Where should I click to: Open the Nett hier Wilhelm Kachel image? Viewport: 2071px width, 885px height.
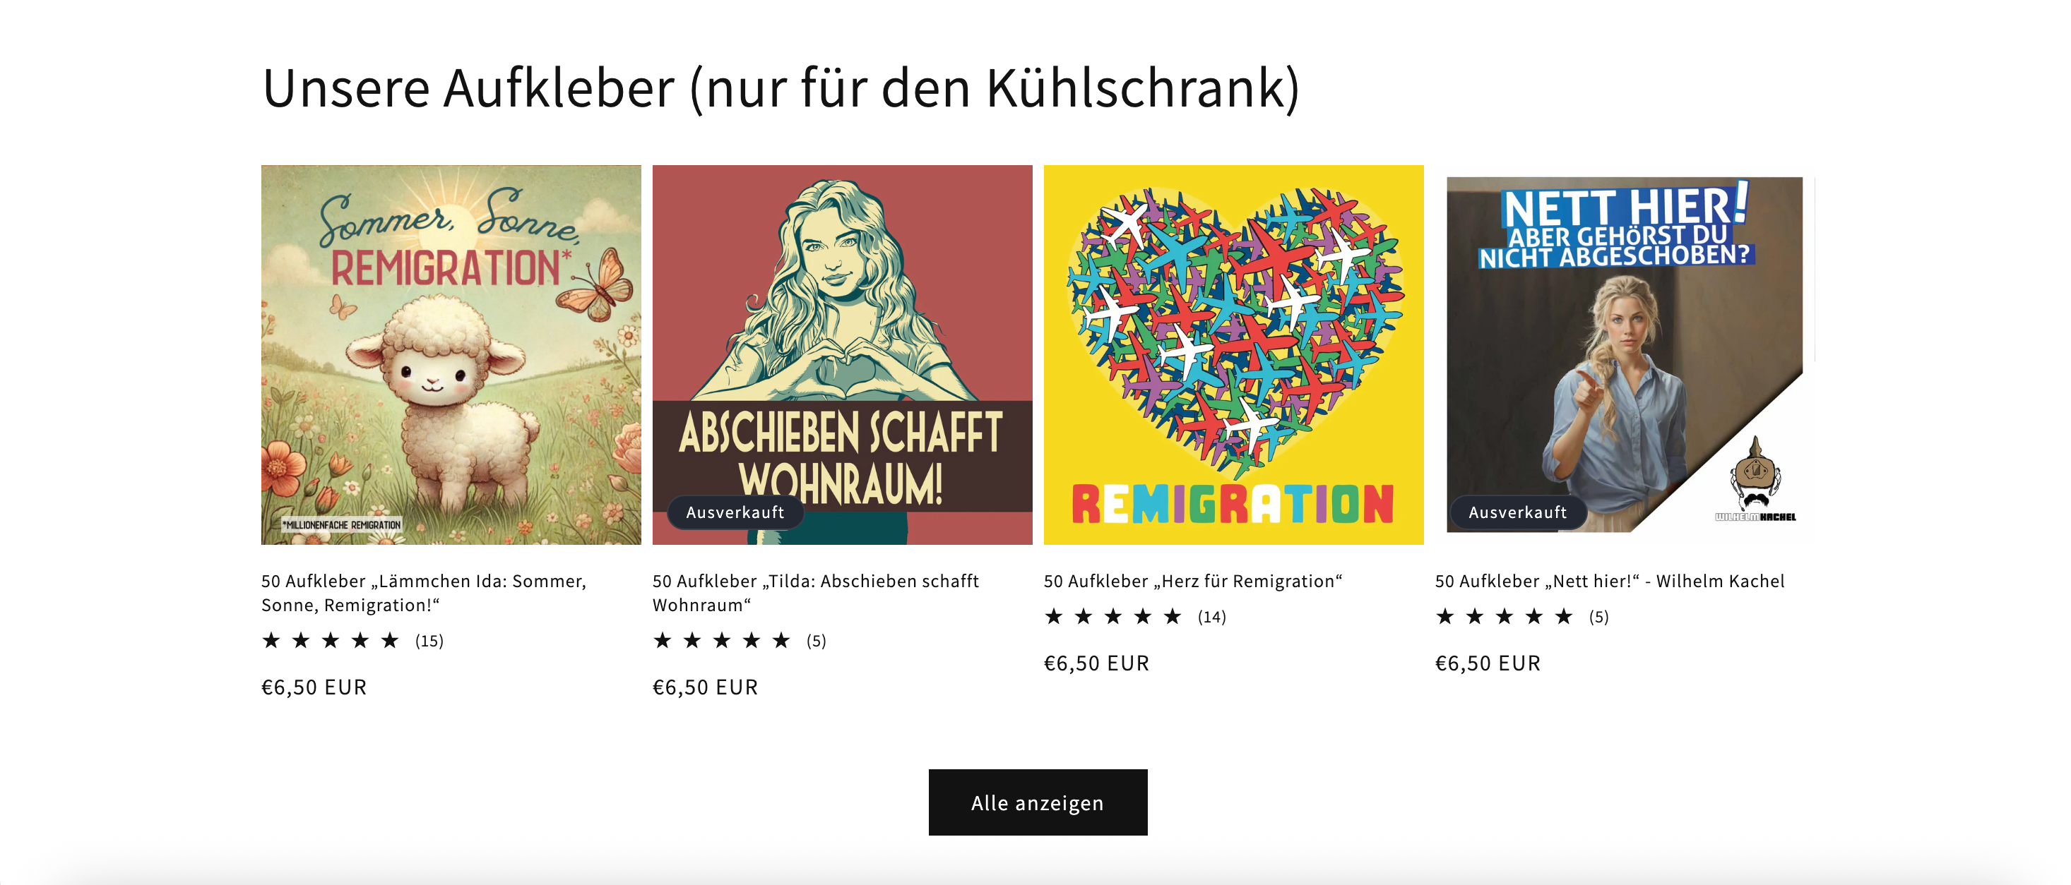tap(1625, 355)
